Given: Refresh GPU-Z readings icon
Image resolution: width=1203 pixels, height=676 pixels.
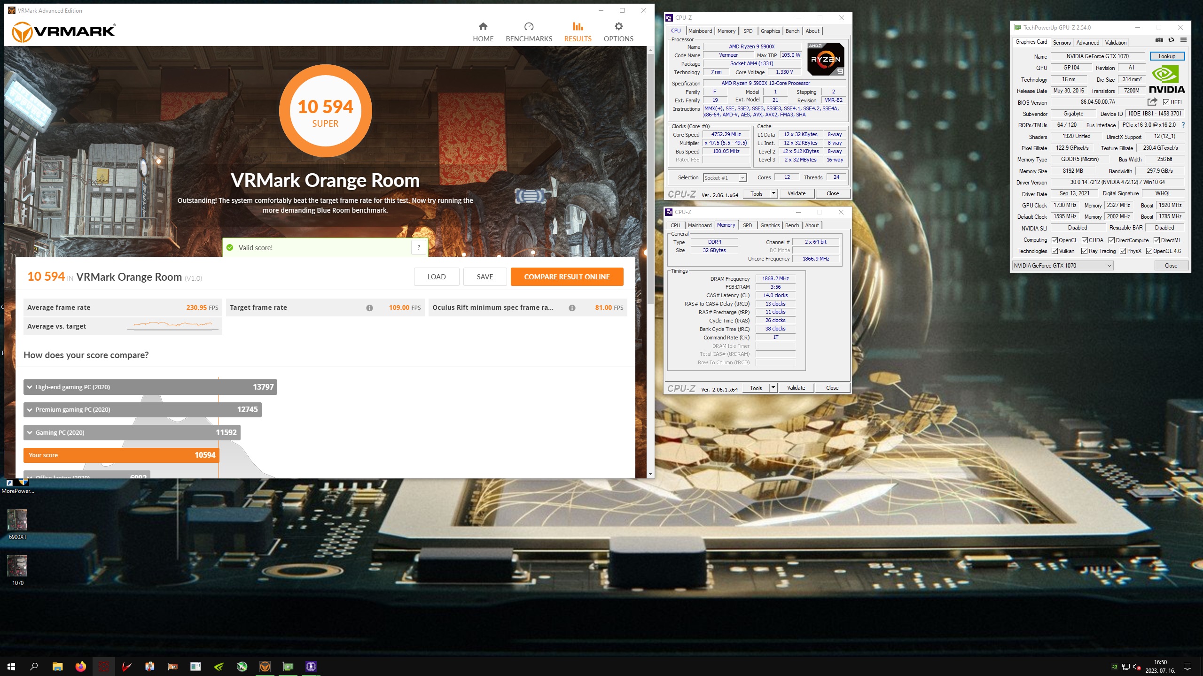Looking at the screenshot, I should point(1172,40).
